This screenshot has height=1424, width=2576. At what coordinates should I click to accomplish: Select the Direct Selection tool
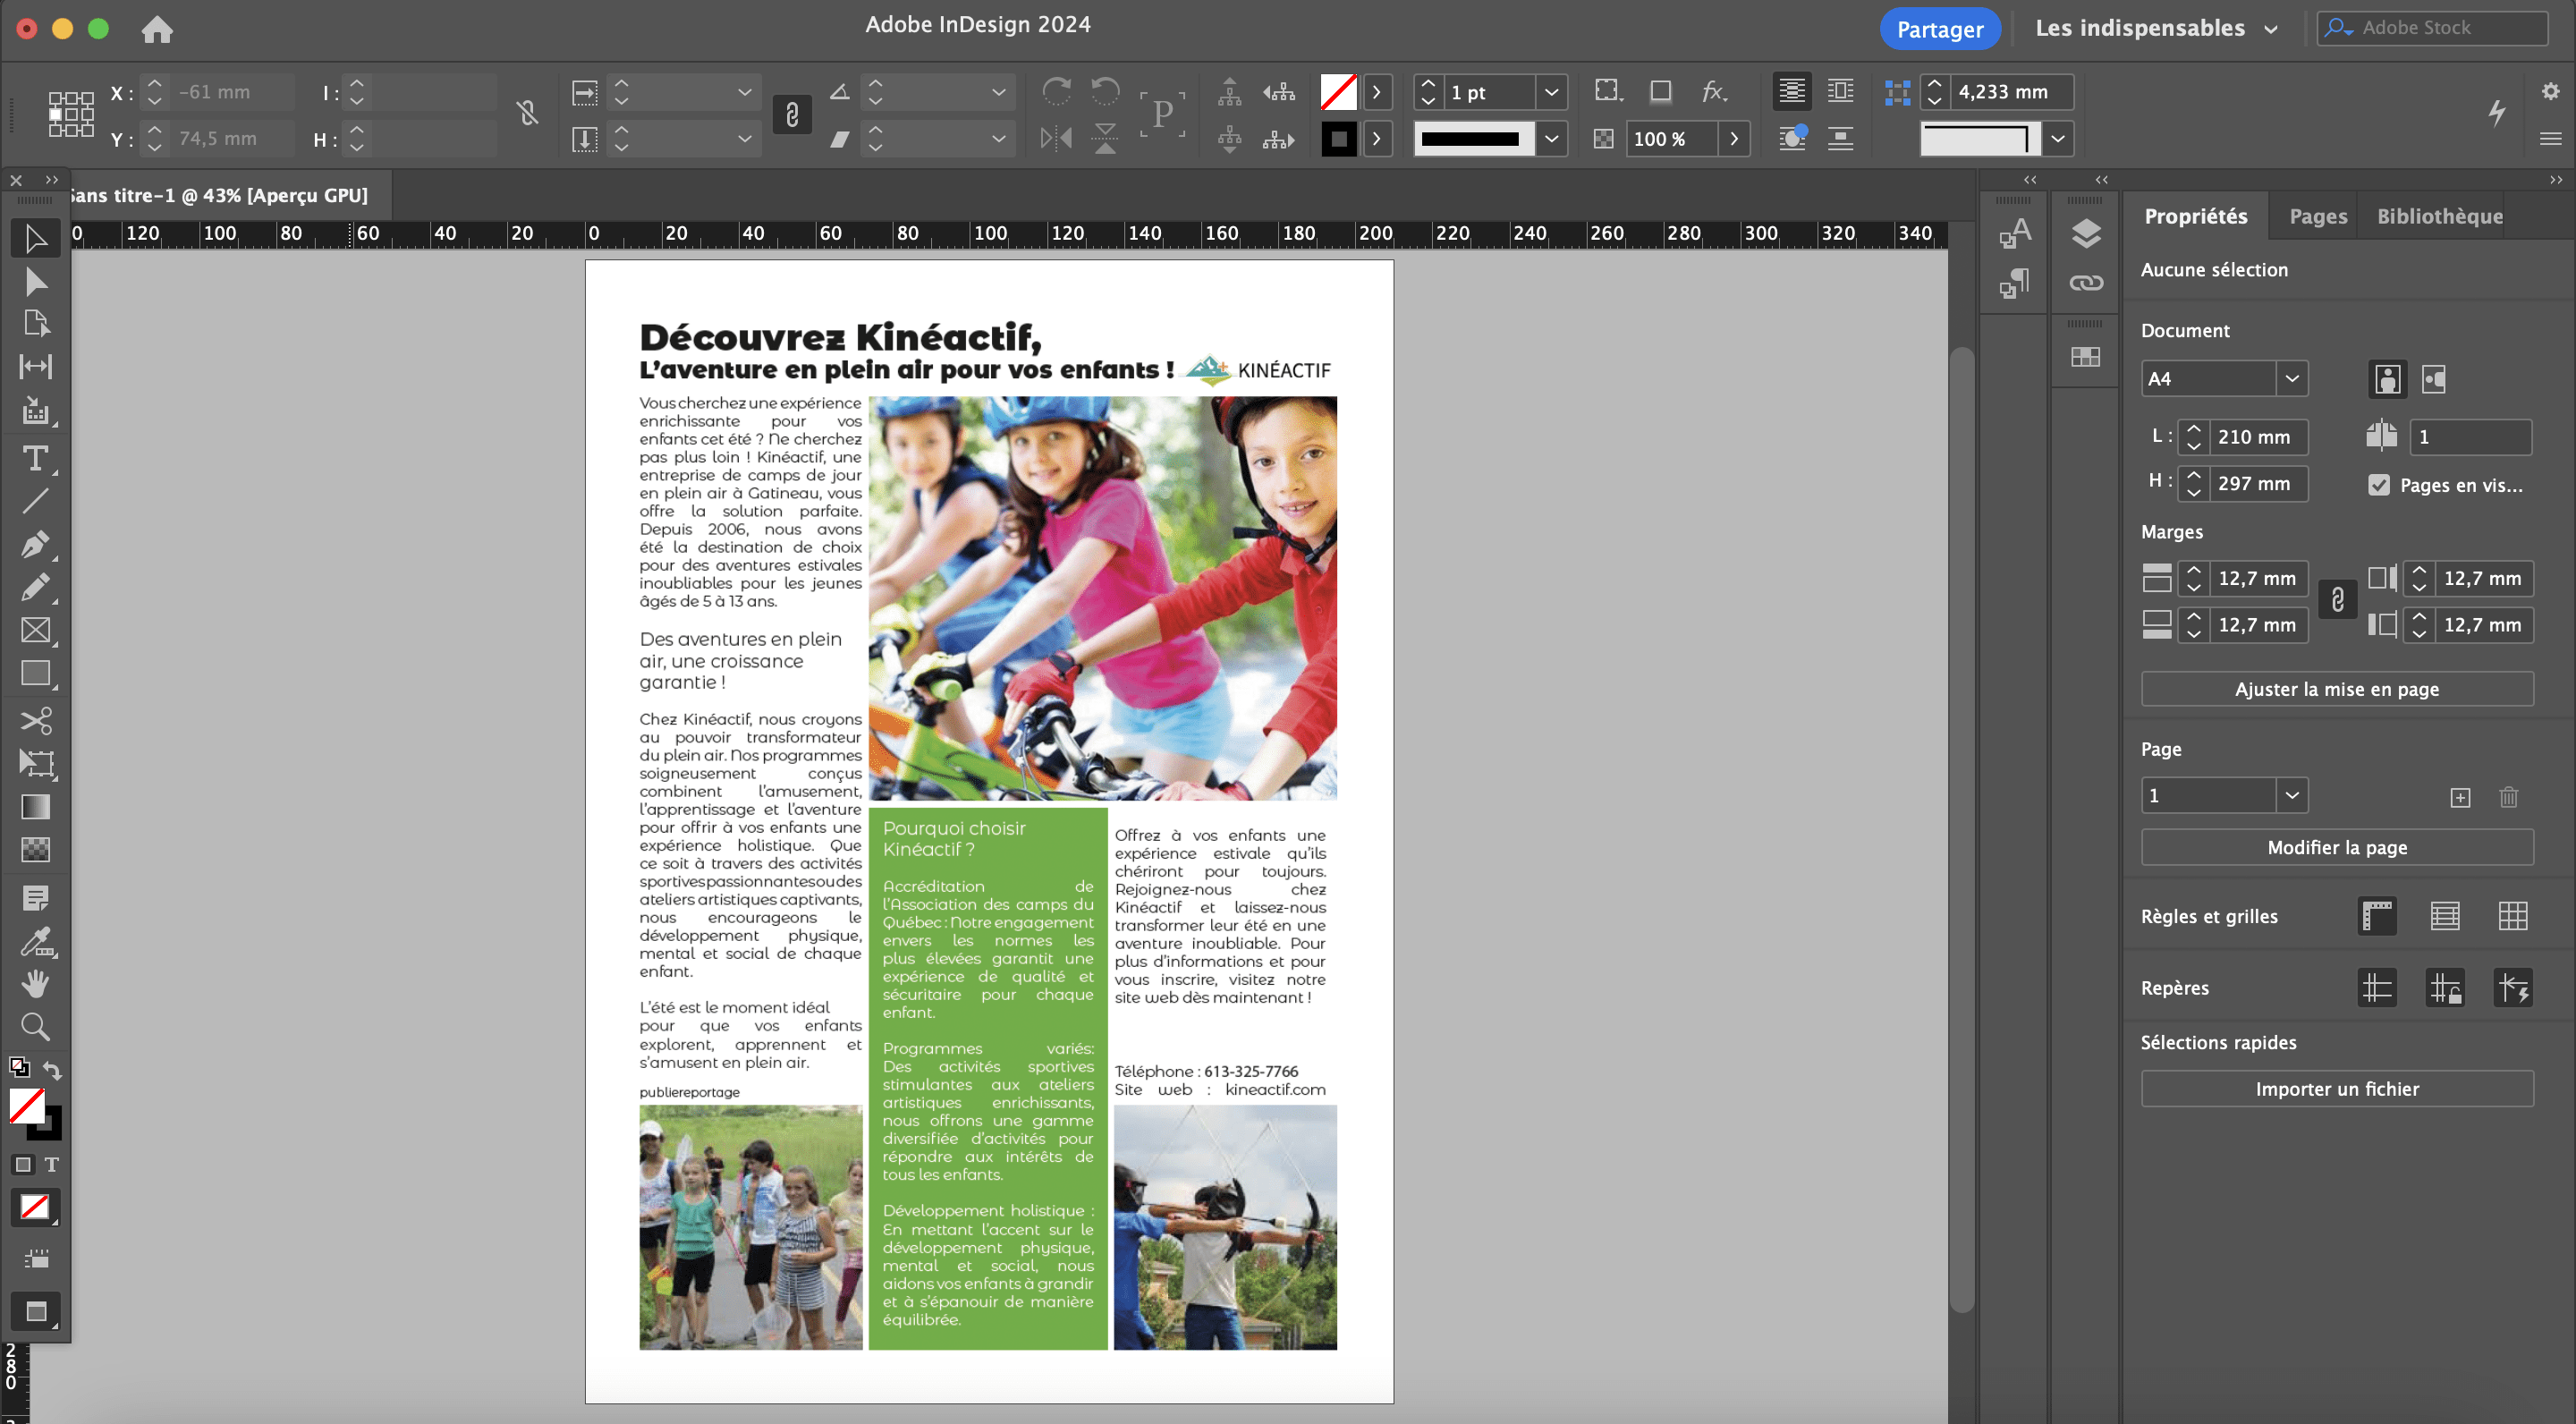35,281
